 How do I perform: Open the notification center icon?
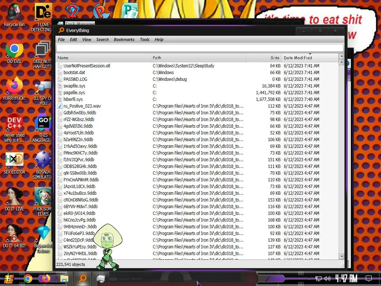coord(369,279)
